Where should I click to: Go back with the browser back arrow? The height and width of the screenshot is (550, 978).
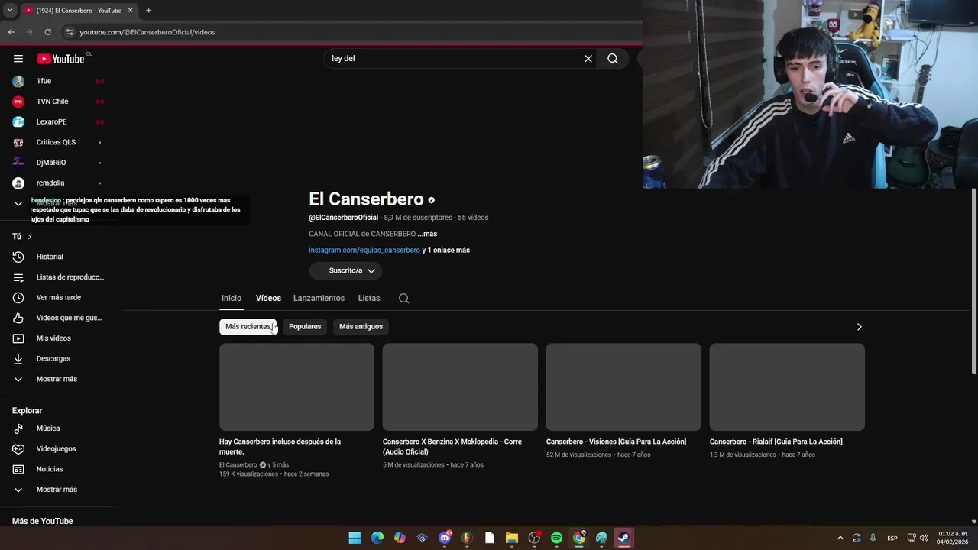tap(11, 32)
